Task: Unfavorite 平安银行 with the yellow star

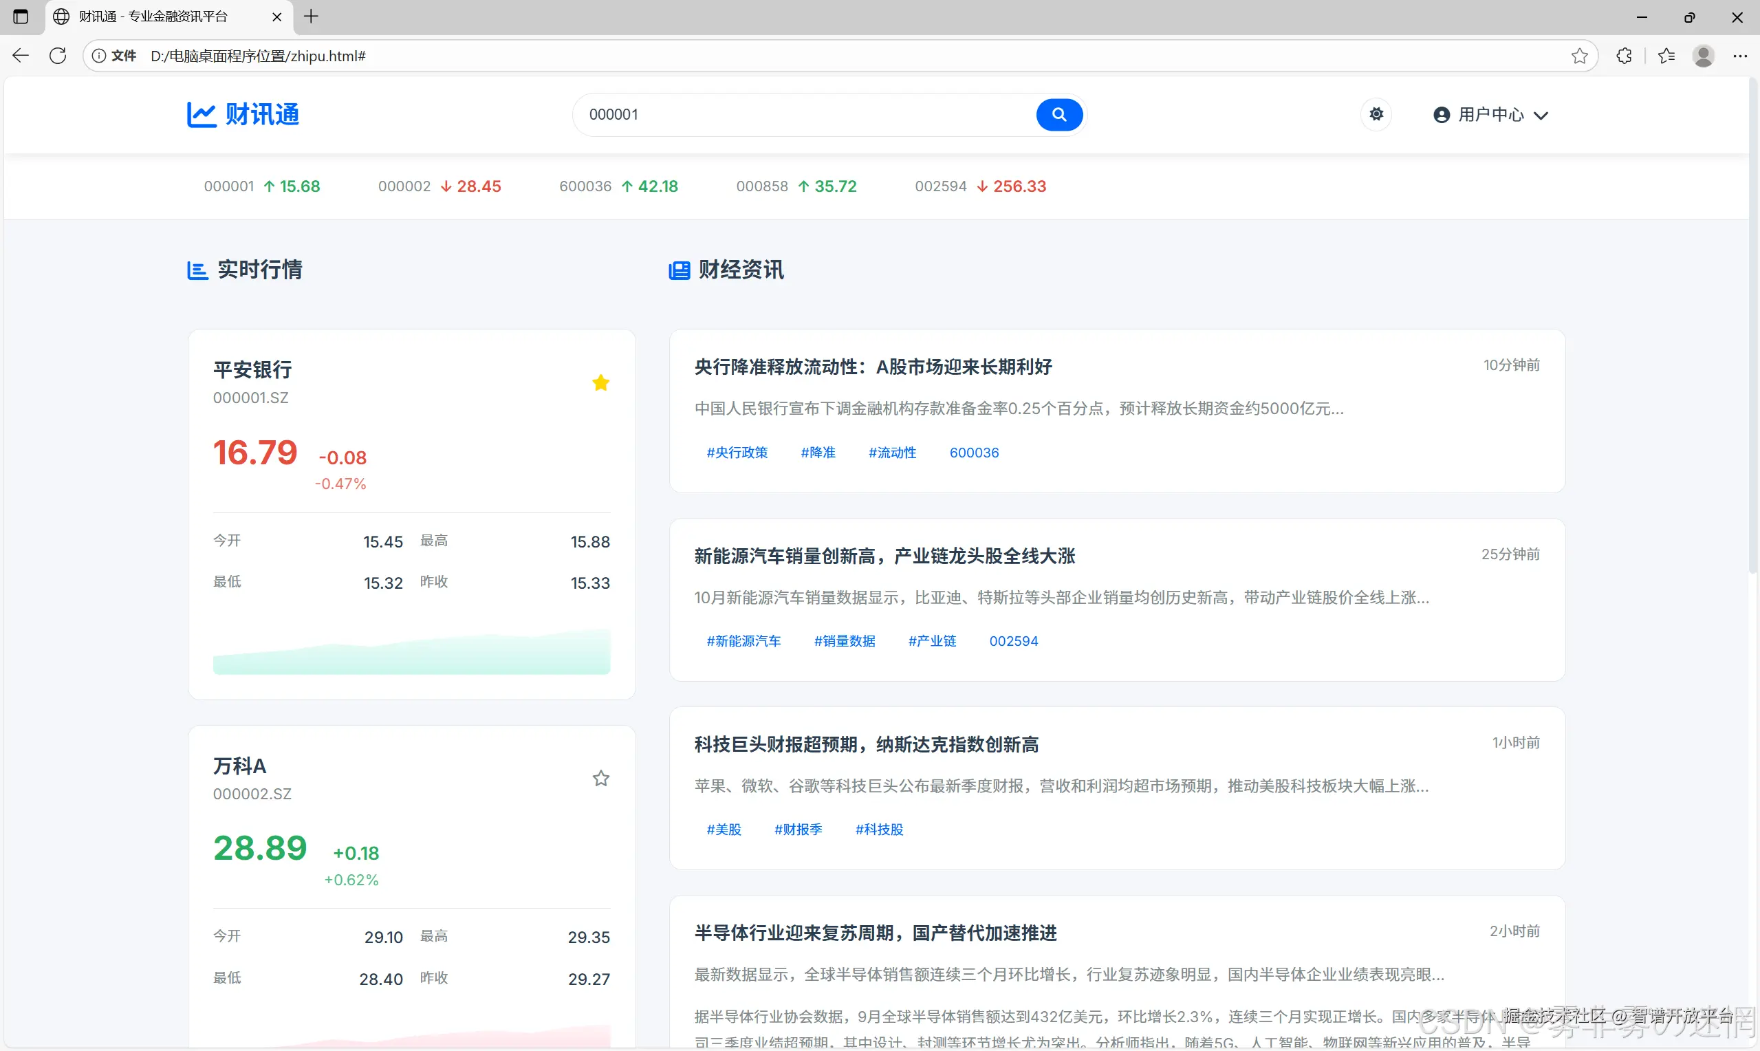Action: pyautogui.click(x=600, y=383)
